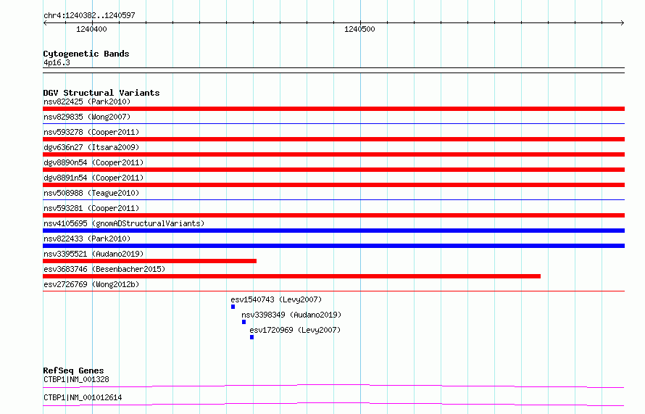Click the RefSeq Genes track heading
The image size is (645, 414).
(73, 370)
